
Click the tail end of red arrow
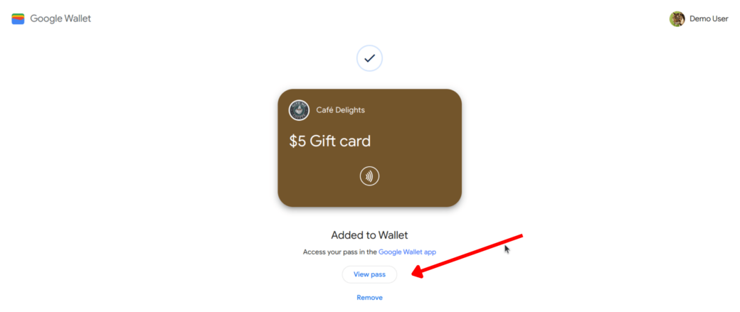(521, 235)
